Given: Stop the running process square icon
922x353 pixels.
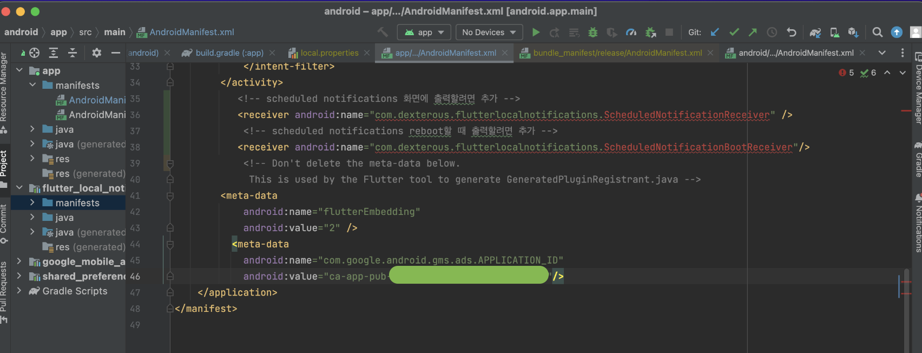Looking at the screenshot, I should pos(669,32).
